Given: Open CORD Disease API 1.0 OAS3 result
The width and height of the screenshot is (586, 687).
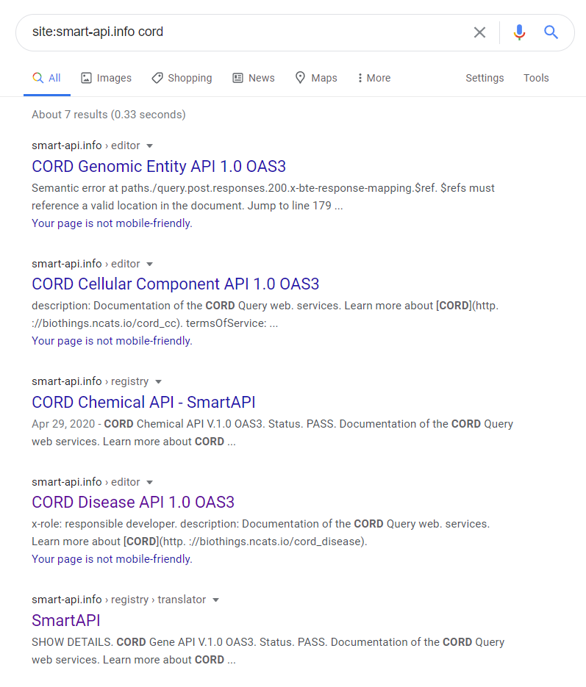Looking at the screenshot, I should coord(133,502).
